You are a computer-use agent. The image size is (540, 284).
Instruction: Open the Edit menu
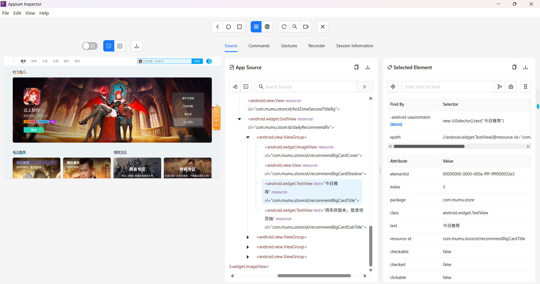pyautogui.click(x=17, y=13)
